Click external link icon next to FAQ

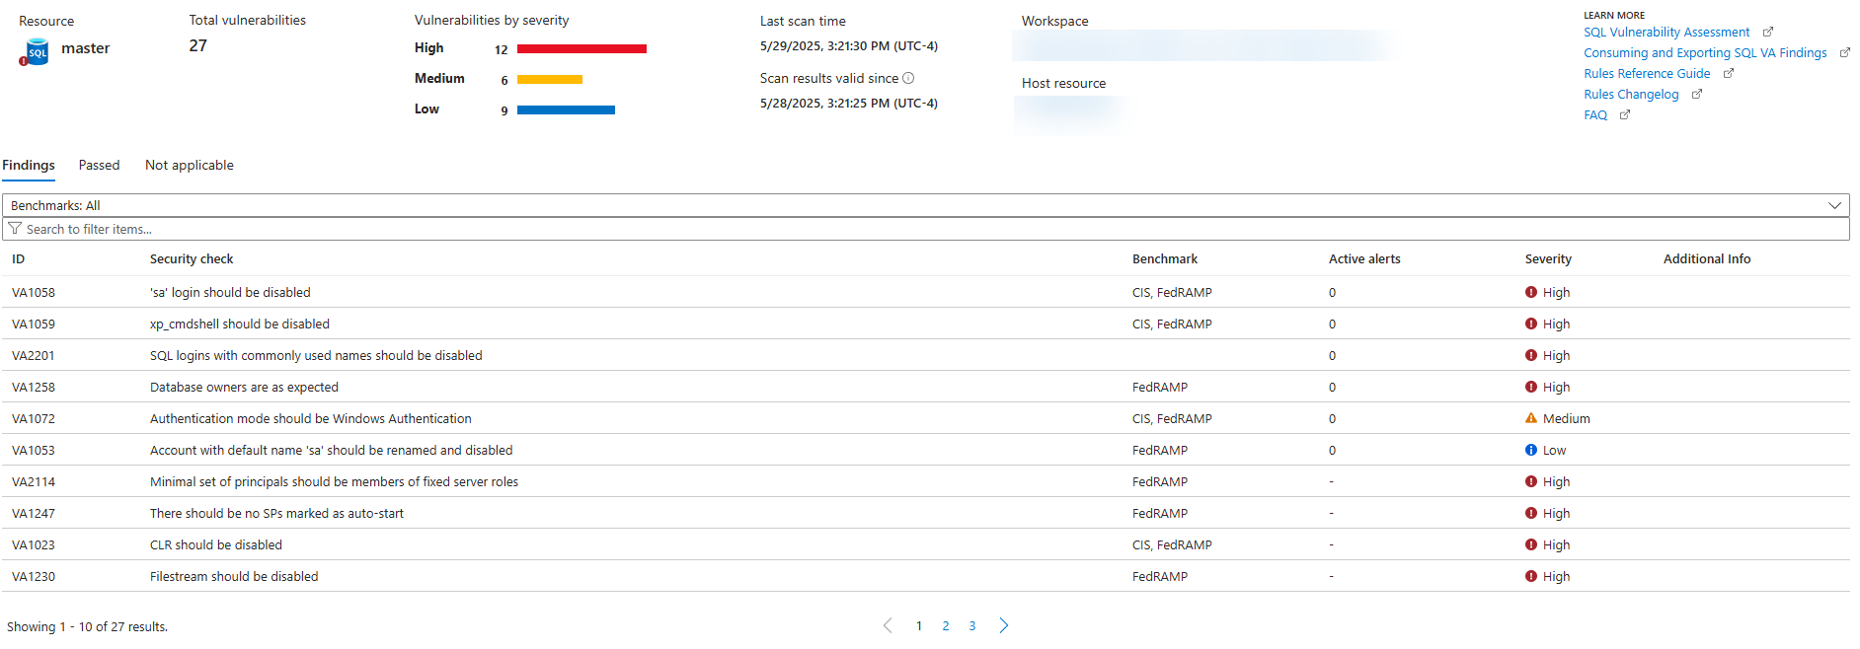coord(1625,115)
